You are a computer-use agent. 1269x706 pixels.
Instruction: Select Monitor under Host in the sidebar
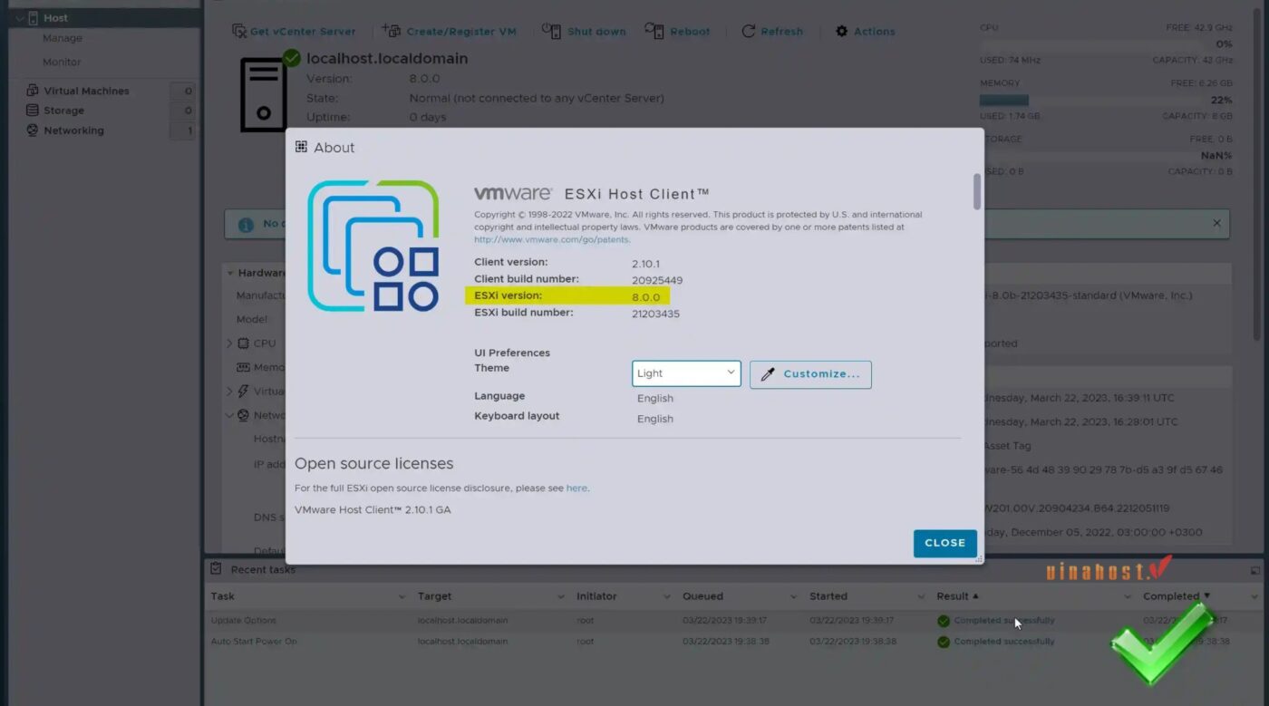pyautogui.click(x=61, y=63)
